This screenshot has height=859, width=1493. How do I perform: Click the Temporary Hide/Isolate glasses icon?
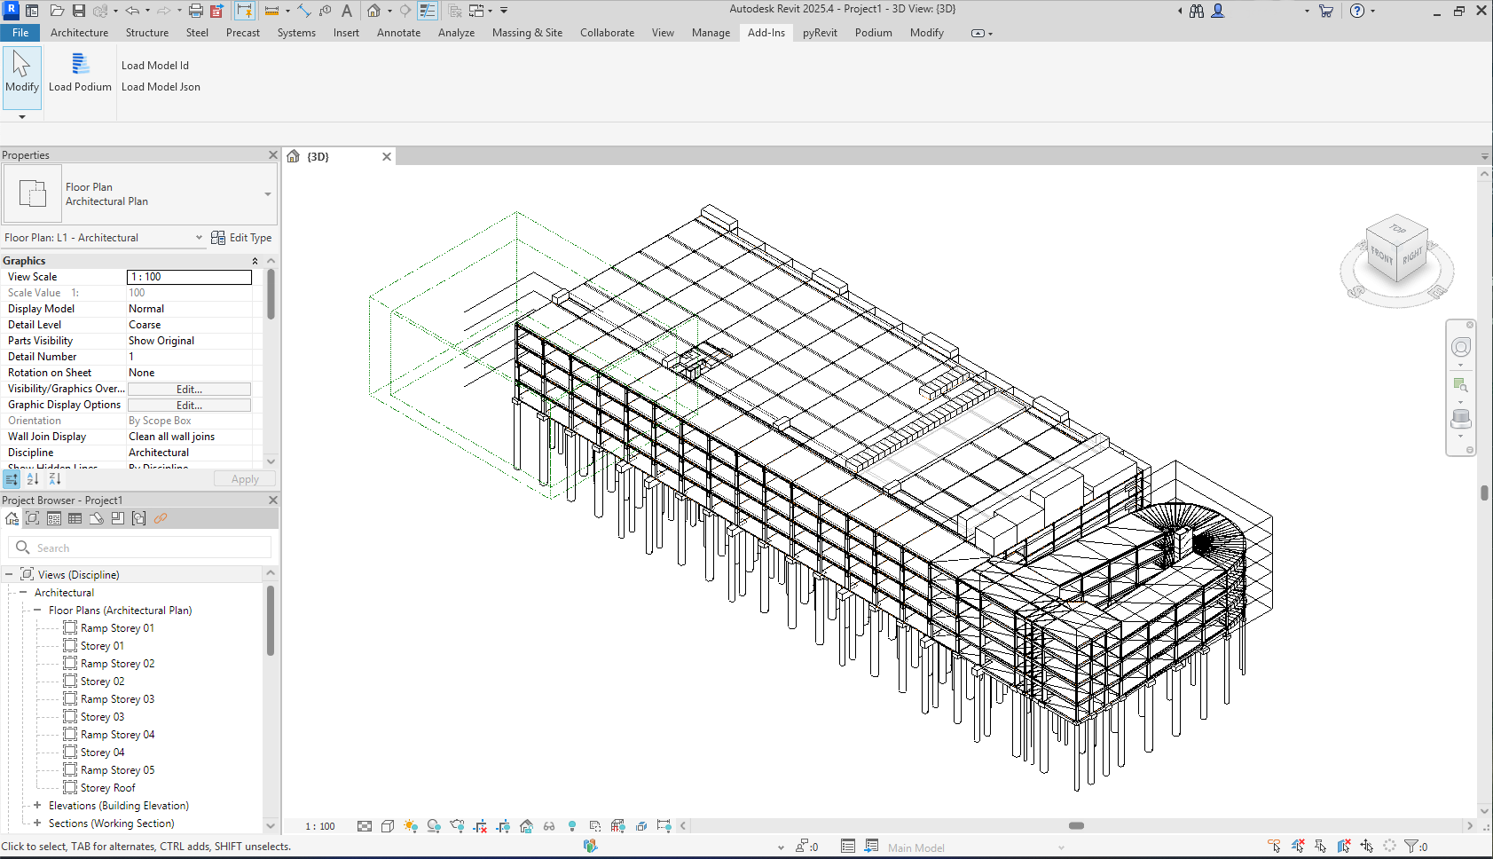[x=549, y=826]
